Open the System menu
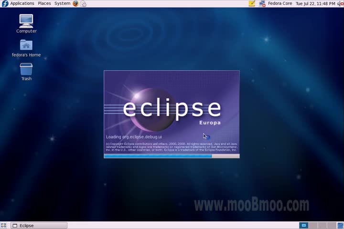Screen dimensions: 344x229 [x=62, y=3]
